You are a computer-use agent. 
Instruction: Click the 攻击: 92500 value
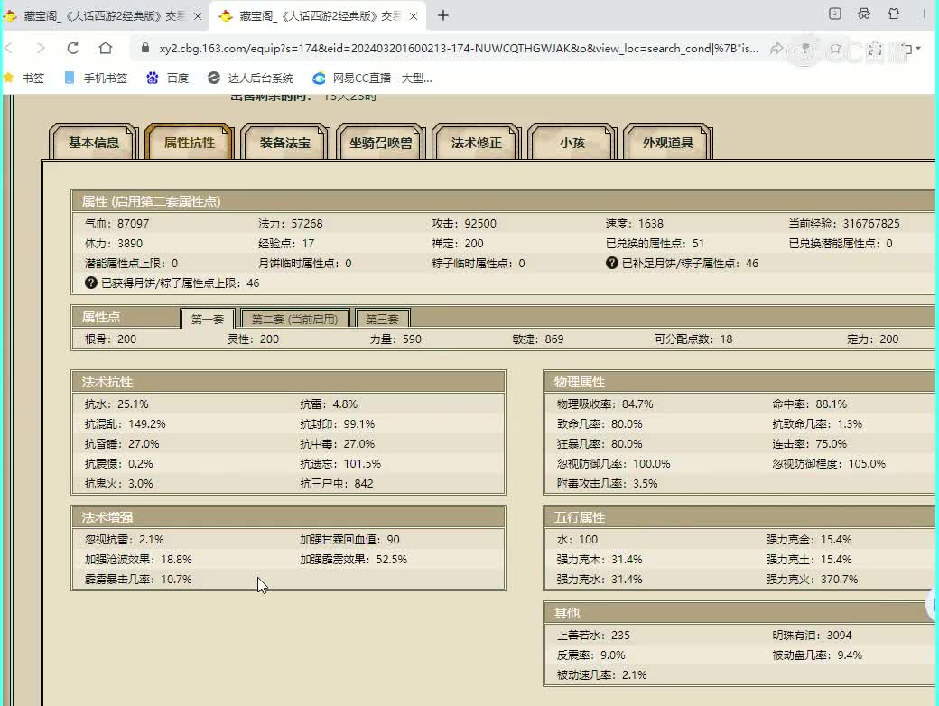pyautogui.click(x=464, y=223)
